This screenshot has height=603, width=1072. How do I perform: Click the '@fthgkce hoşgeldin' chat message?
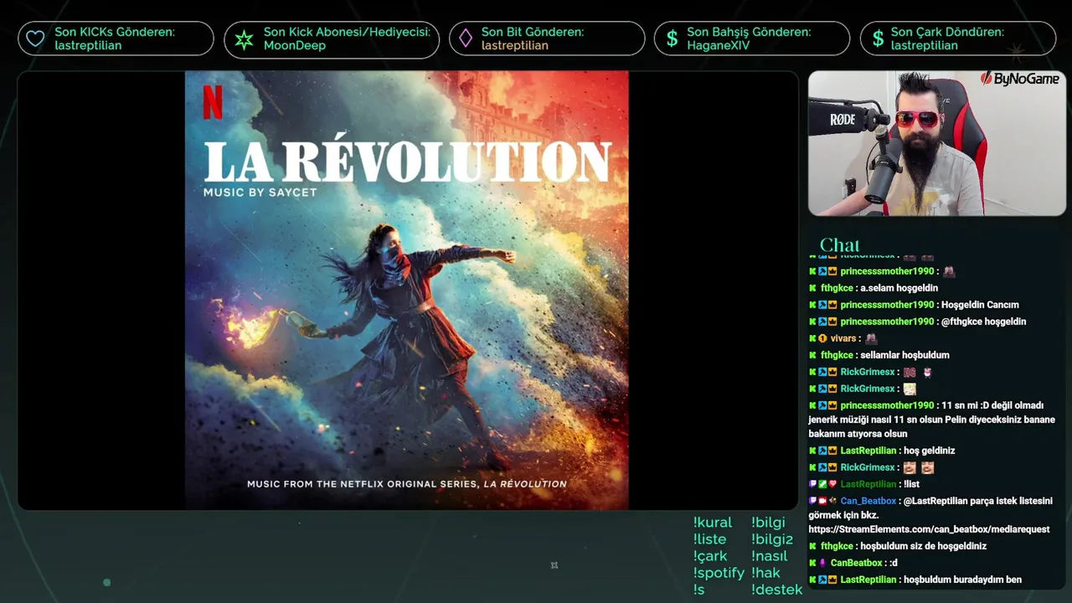tap(984, 322)
